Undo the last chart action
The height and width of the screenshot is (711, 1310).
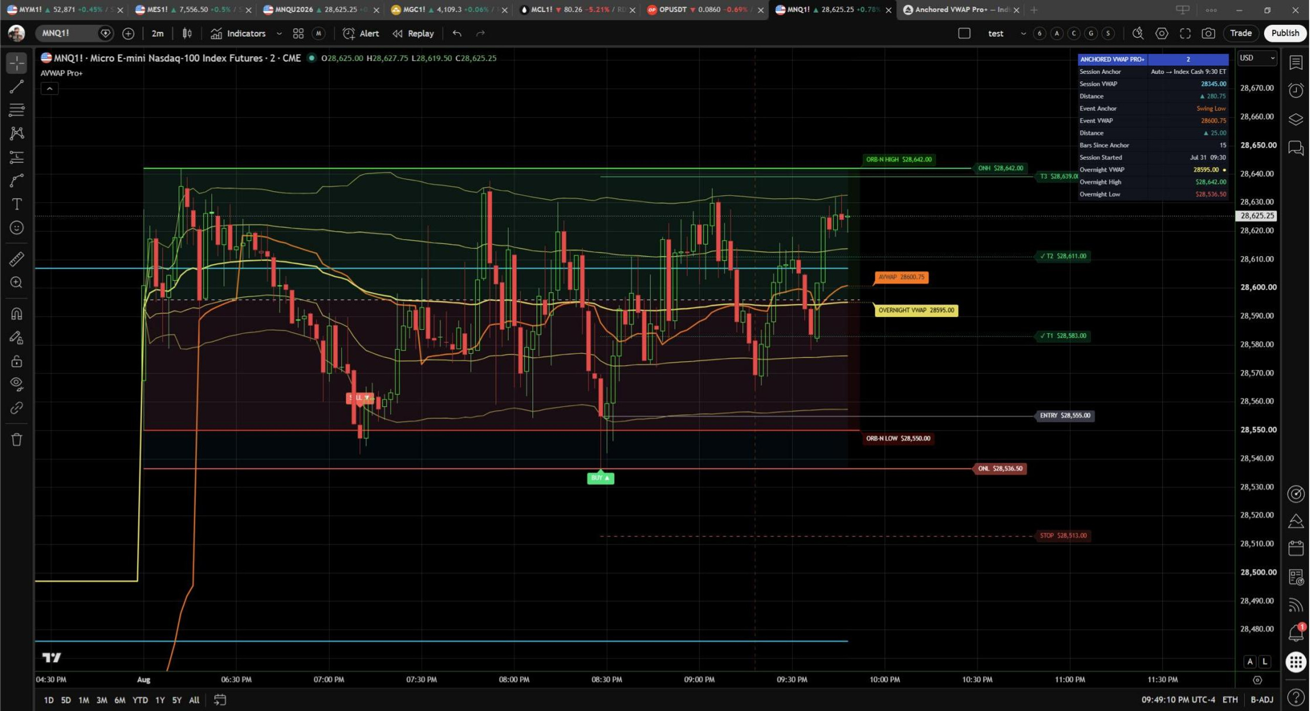[x=456, y=33]
